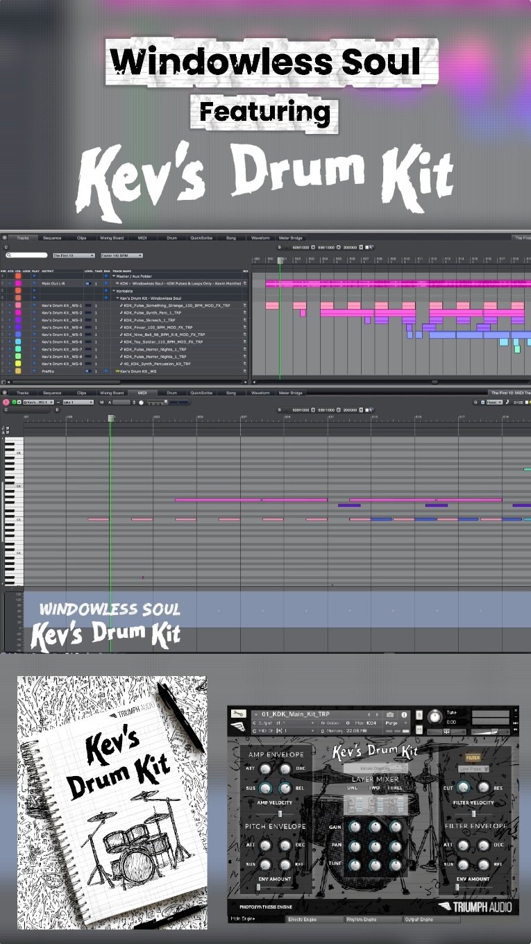Collapse the Kontakts folder

point(115,291)
